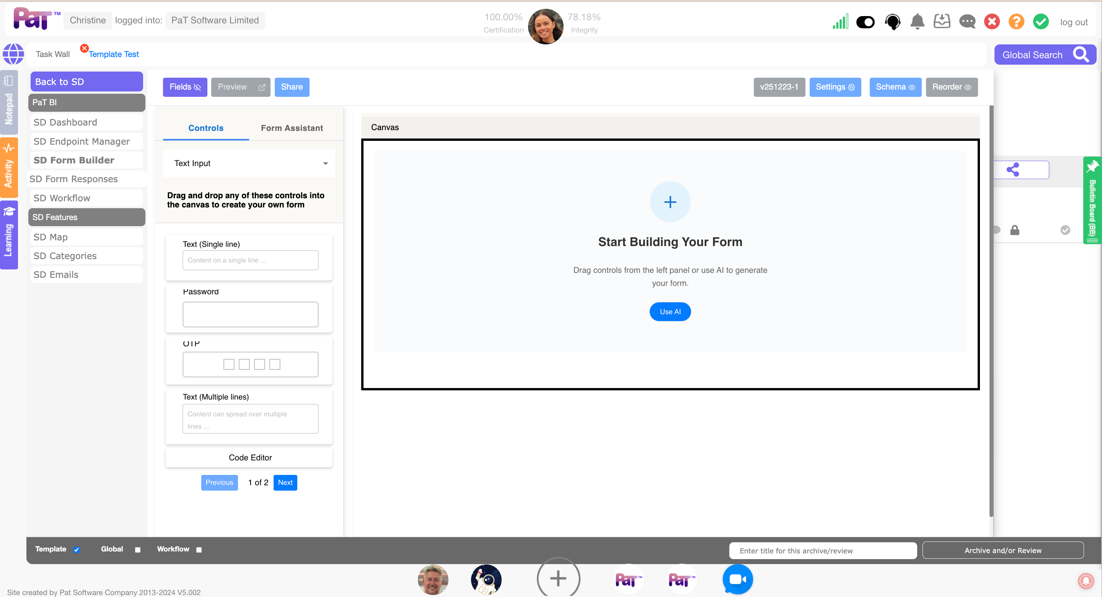Viewport: 1102px width, 597px height.
Task: Click the globe icon beside Task Wall
Action: tap(13, 54)
